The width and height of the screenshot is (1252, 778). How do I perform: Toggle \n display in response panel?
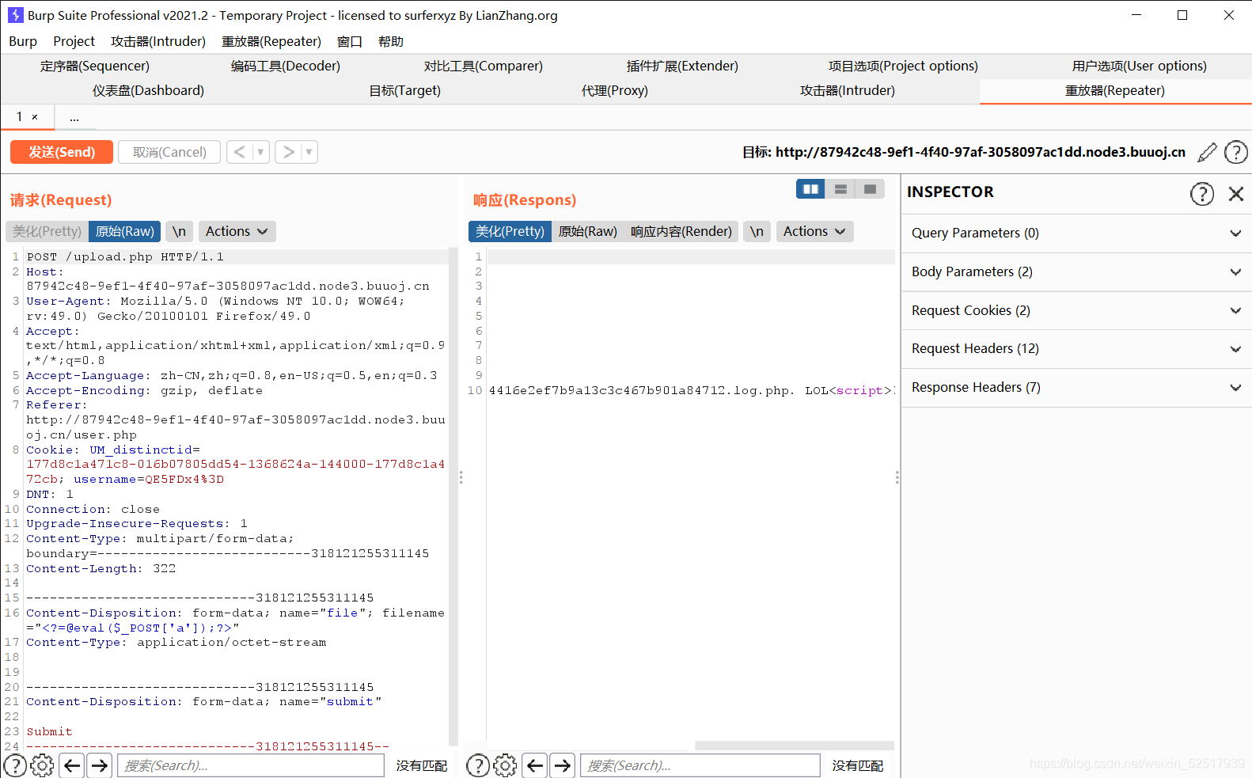click(x=757, y=231)
